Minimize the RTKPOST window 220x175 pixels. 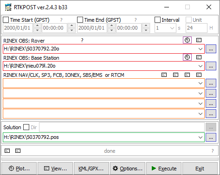167,7
